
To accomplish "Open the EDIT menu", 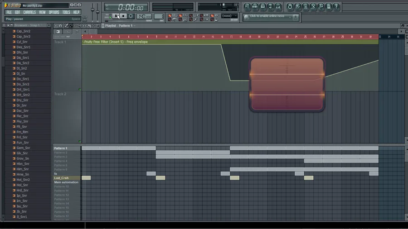I will tap(17, 12).
